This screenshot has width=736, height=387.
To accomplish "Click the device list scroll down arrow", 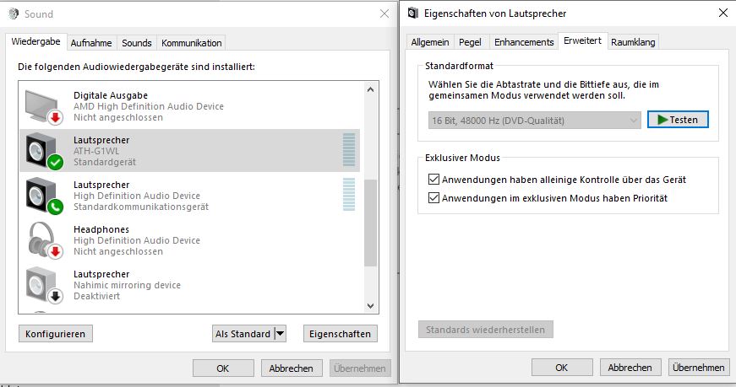I will (x=370, y=306).
